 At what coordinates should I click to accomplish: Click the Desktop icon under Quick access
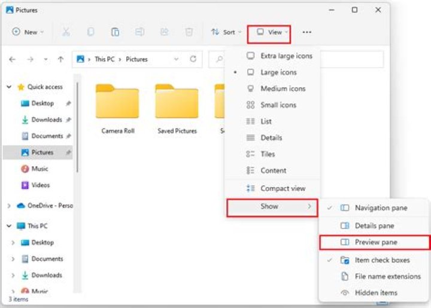click(25, 103)
